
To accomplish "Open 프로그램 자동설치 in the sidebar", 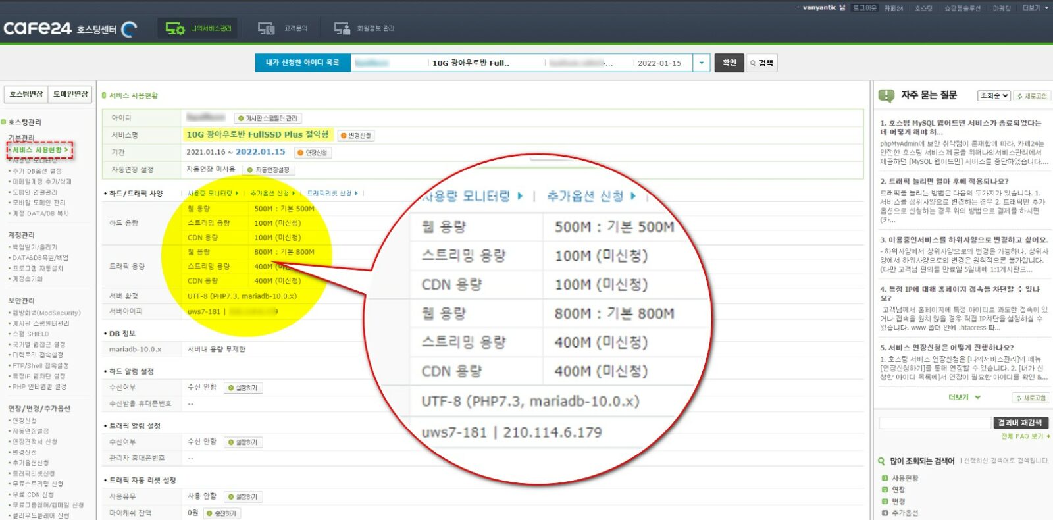I will pos(38,269).
